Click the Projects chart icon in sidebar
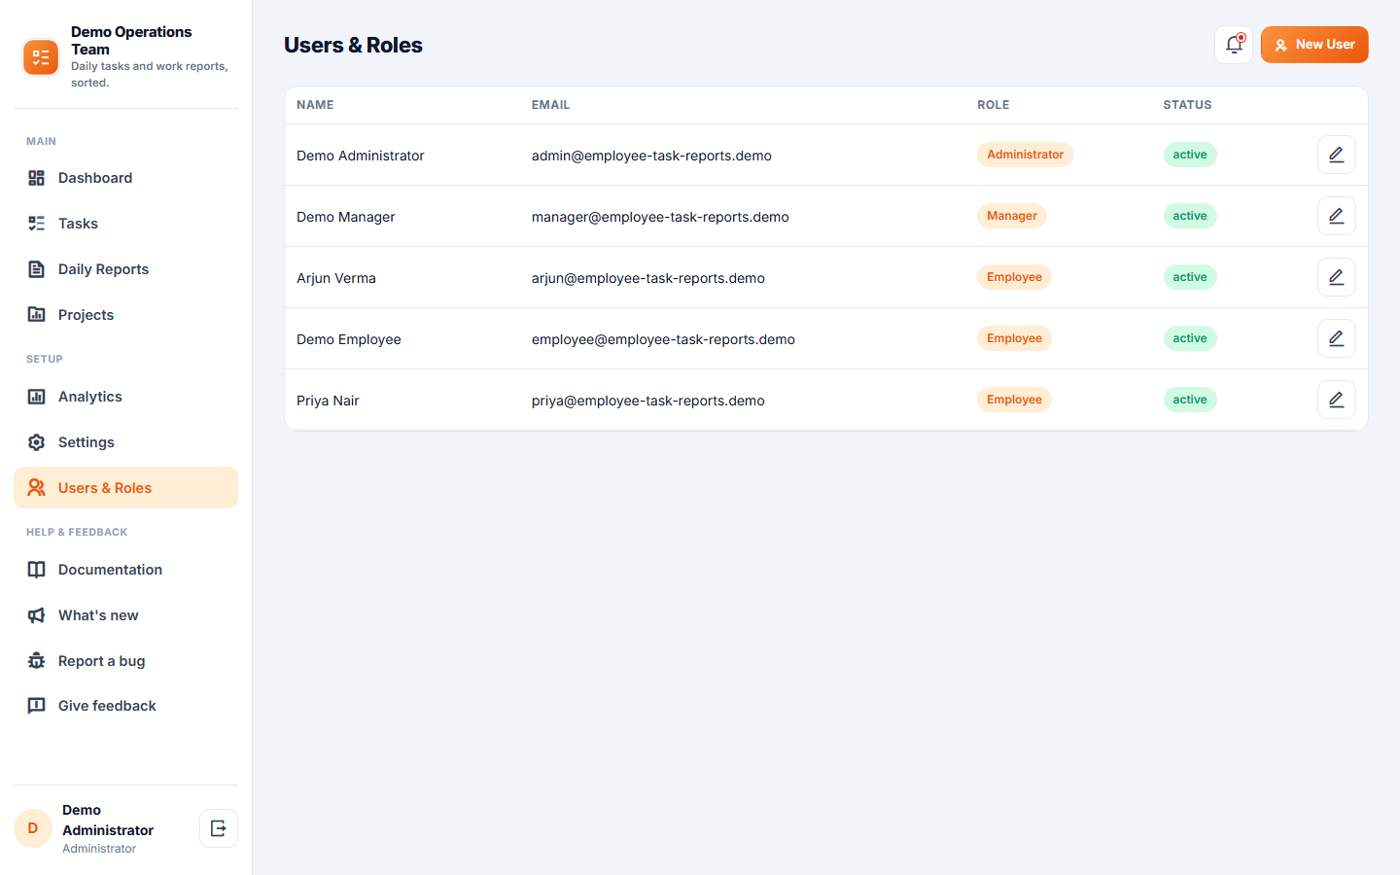This screenshot has width=1400, height=875. click(x=37, y=315)
